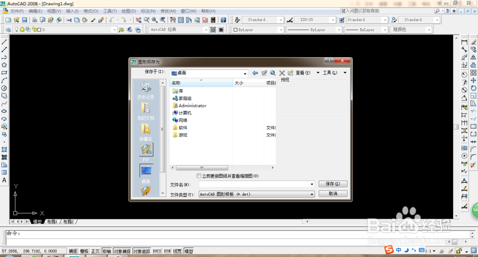Select the Multiline Text A tool
The image size is (478, 257).
click(x=4, y=180)
